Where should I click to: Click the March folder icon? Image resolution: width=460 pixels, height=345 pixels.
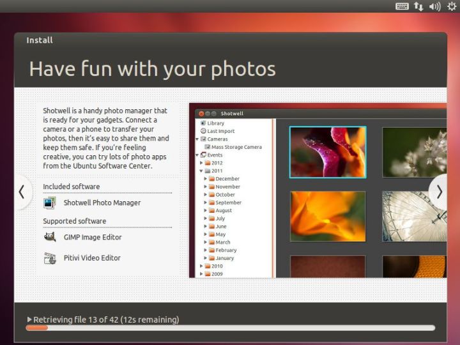211,242
